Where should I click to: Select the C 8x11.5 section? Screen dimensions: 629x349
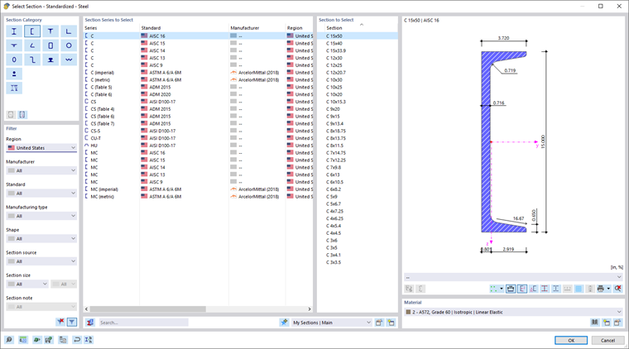click(x=334, y=146)
